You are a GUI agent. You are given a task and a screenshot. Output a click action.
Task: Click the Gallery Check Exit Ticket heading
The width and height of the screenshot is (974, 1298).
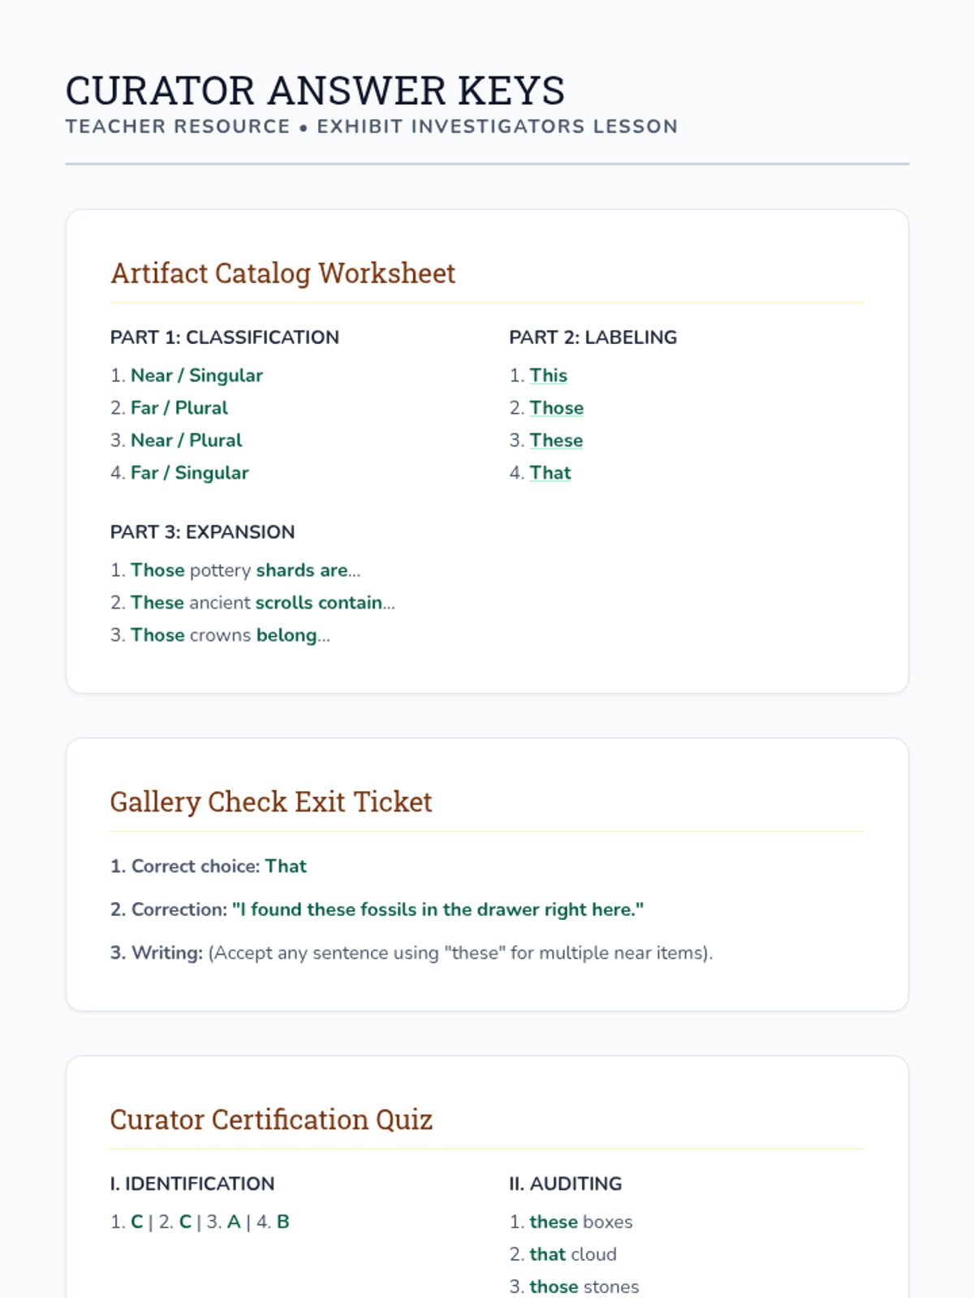point(271,802)
